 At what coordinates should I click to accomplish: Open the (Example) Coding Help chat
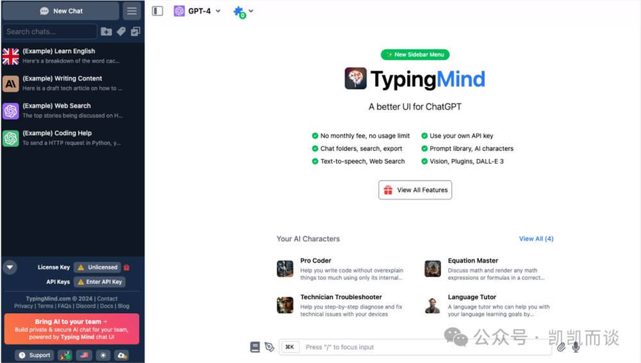pos(72,138)
